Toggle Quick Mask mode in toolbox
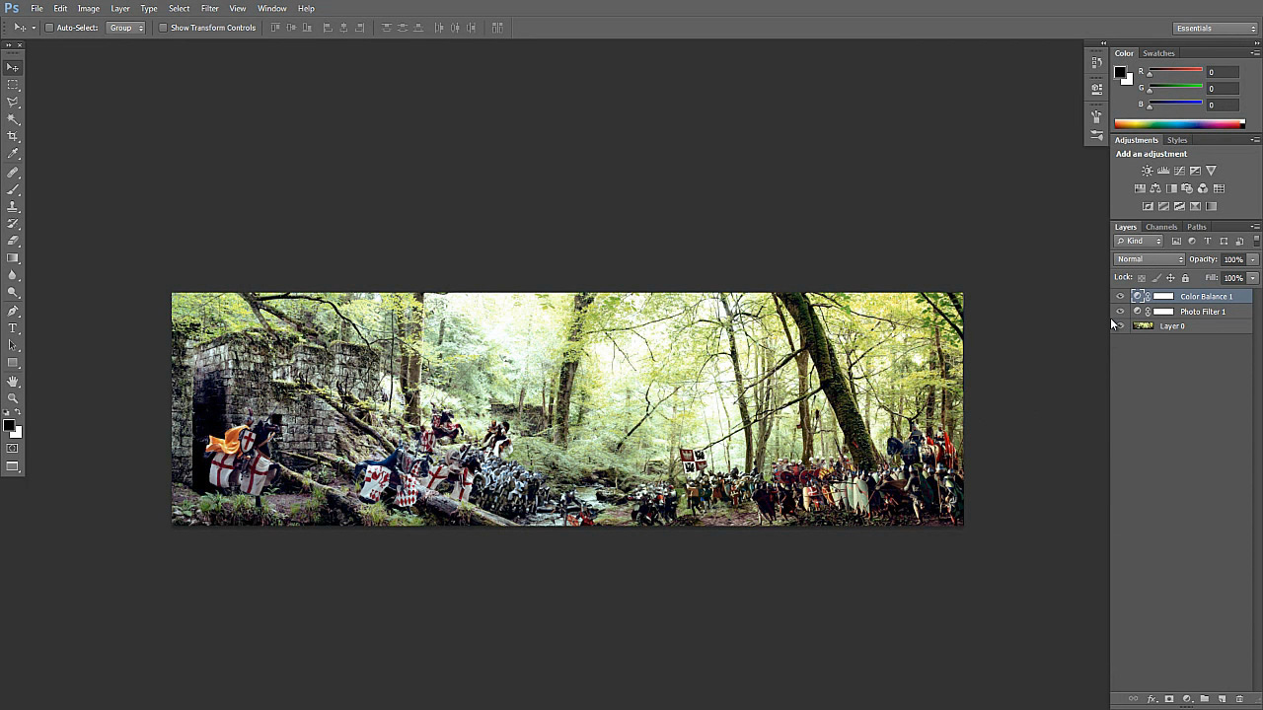Image resolution: width=1263 pixels, height=710 pixels. pyautogui.click(x=13, y=449)
